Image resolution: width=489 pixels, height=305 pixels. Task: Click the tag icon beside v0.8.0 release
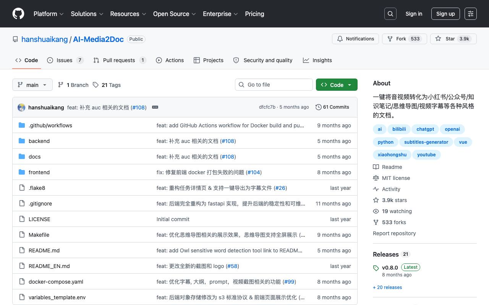point(376,268)
